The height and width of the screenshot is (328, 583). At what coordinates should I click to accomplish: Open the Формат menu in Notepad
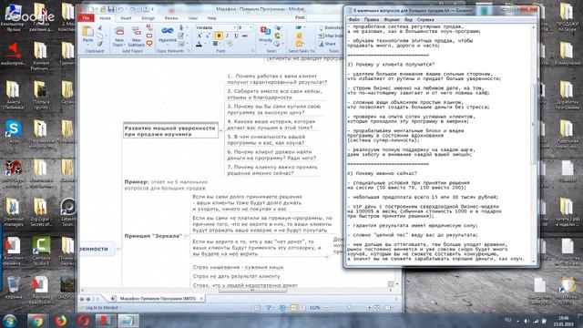pos(392,19)
